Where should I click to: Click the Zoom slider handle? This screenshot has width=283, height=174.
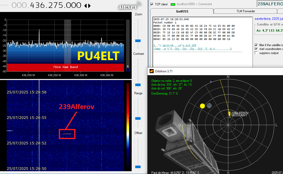(x=138, y=41)
